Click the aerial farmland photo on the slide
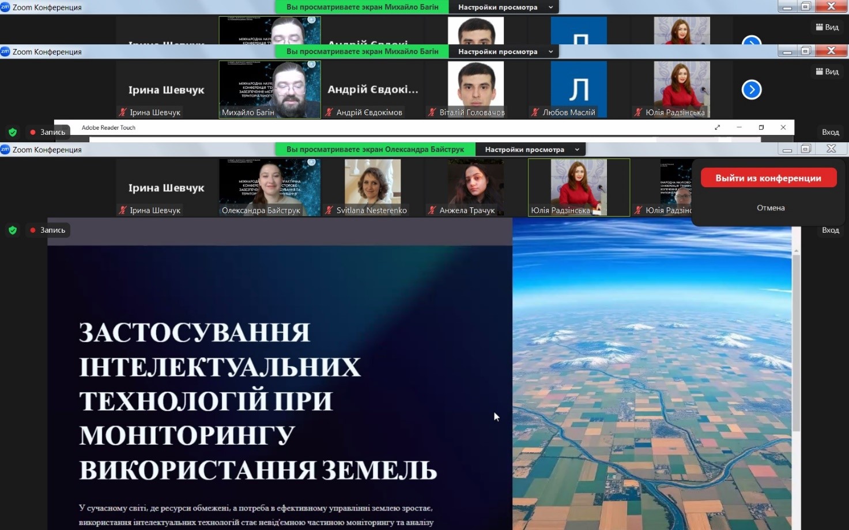Viewport: 849px width, 530px height. point(652,374)
